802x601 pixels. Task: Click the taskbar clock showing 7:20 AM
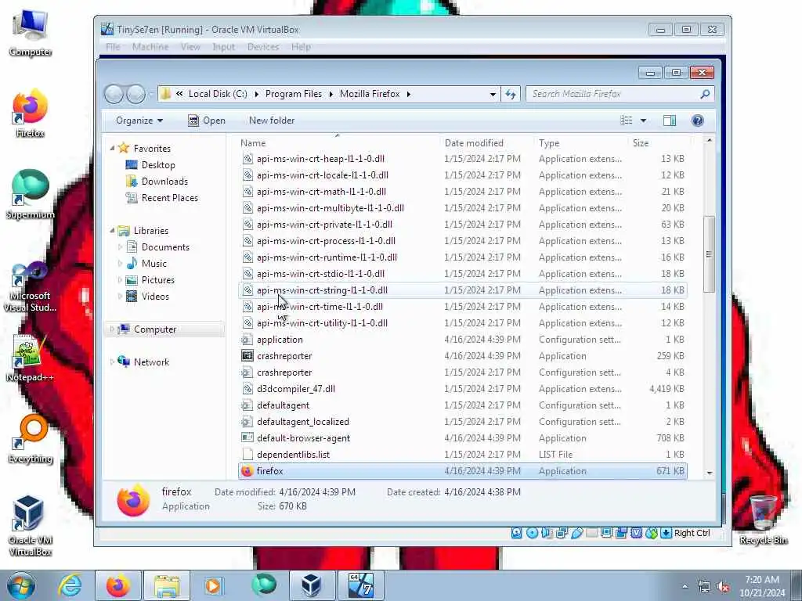pos(761,586)
